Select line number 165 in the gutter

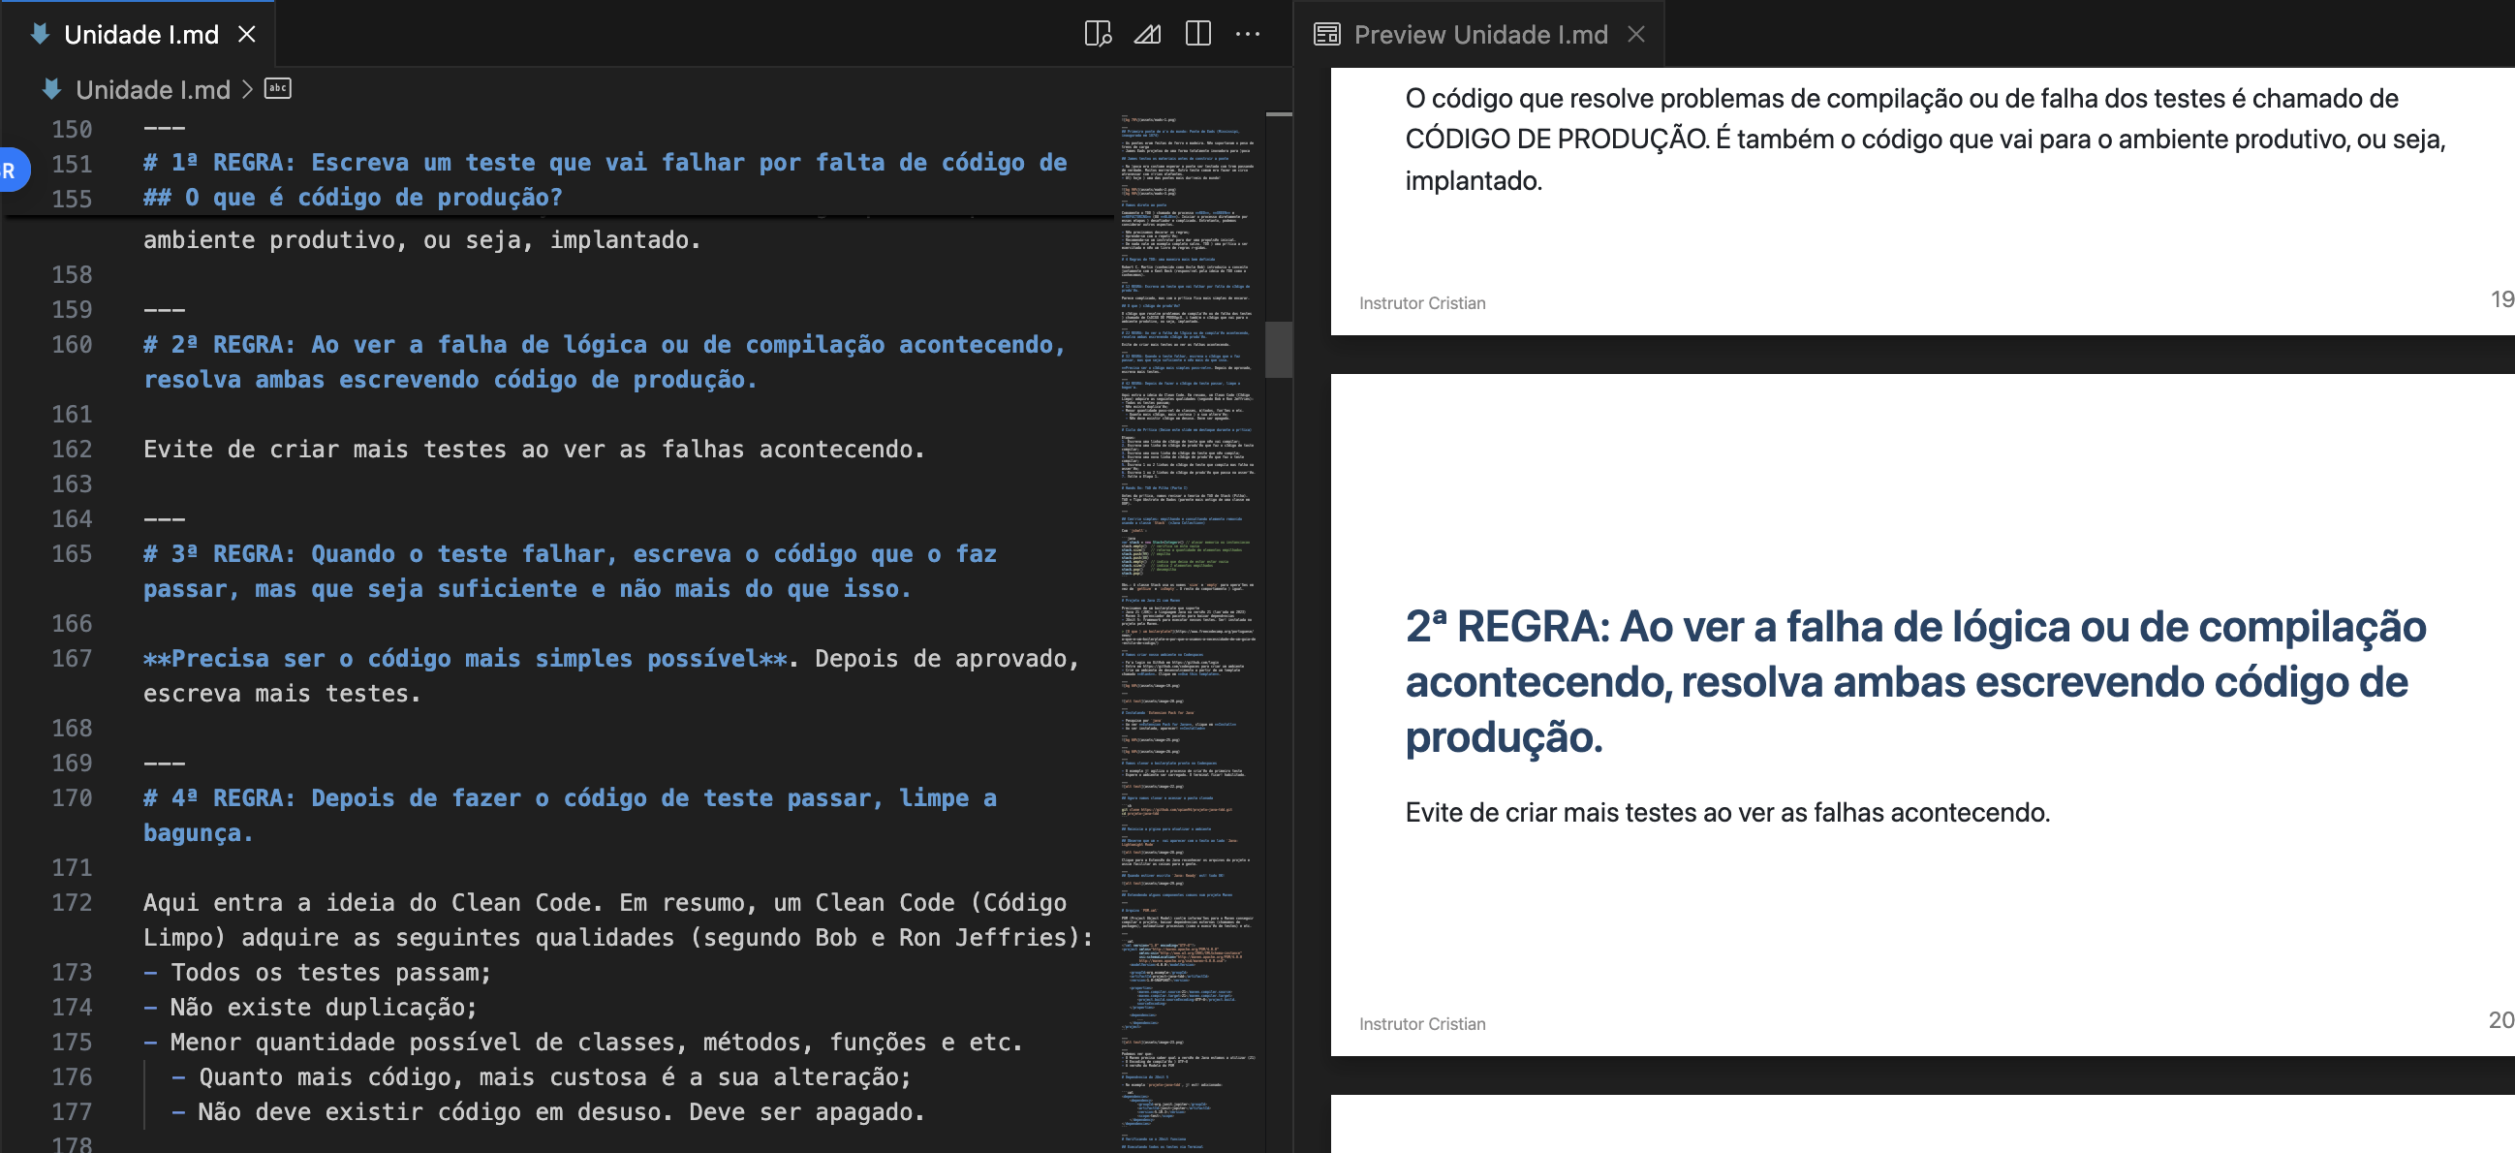(x=73, y=553)
